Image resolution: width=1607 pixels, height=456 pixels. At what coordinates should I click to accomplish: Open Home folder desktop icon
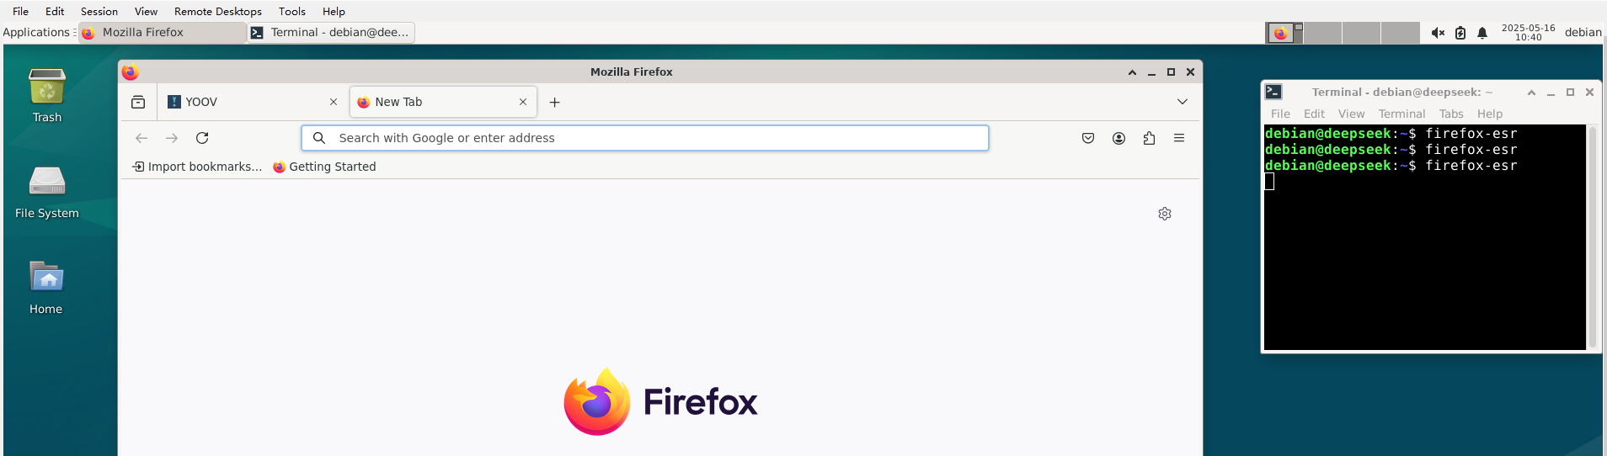46,287
